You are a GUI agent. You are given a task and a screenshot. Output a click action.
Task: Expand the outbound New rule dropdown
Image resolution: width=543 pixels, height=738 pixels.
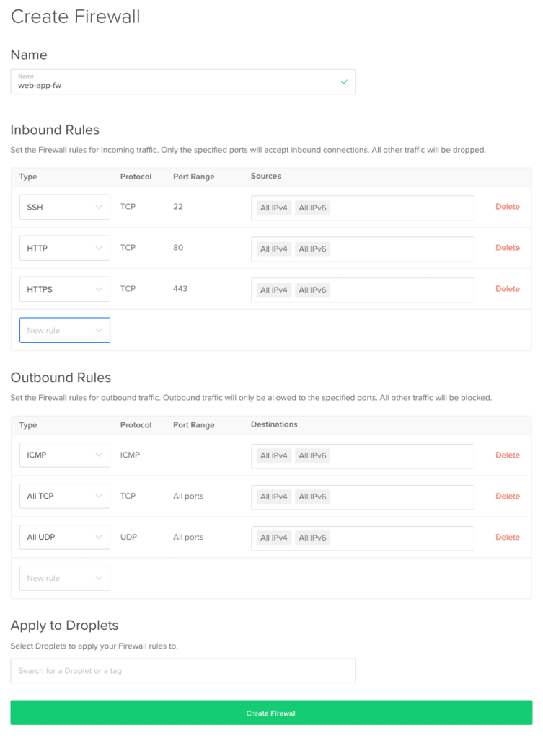click(x=64, y=579)
